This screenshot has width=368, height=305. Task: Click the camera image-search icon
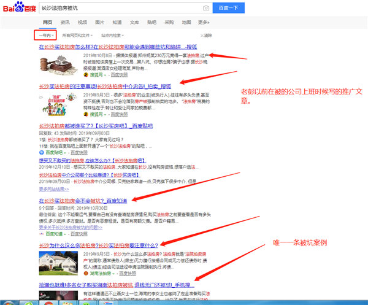(205, 8)
